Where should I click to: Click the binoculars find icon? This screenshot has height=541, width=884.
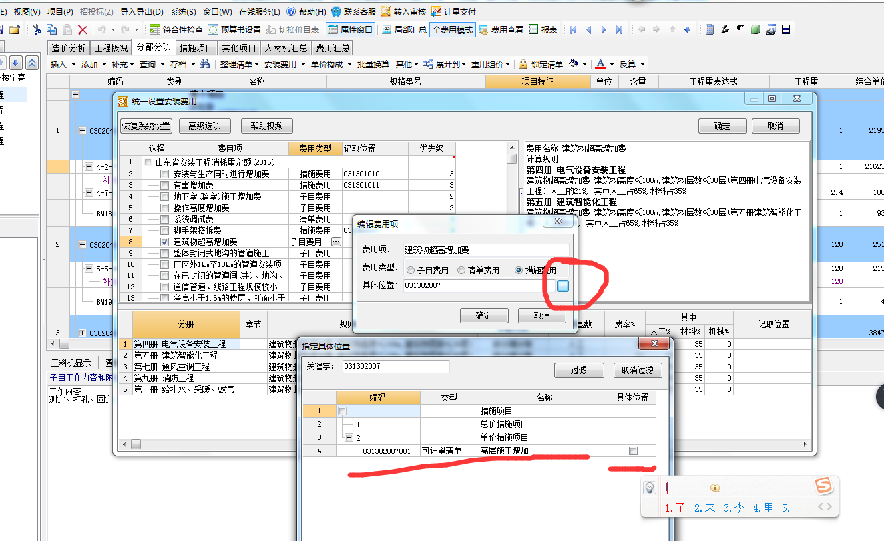pyautogui.click(x=205, y=64)
